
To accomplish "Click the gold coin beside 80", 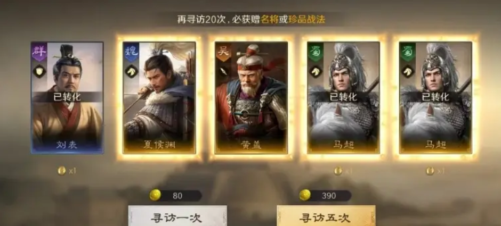I will (155, 195).
